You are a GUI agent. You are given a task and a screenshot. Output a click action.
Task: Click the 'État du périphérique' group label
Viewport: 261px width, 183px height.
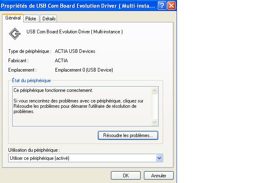[x=31, y=81]
